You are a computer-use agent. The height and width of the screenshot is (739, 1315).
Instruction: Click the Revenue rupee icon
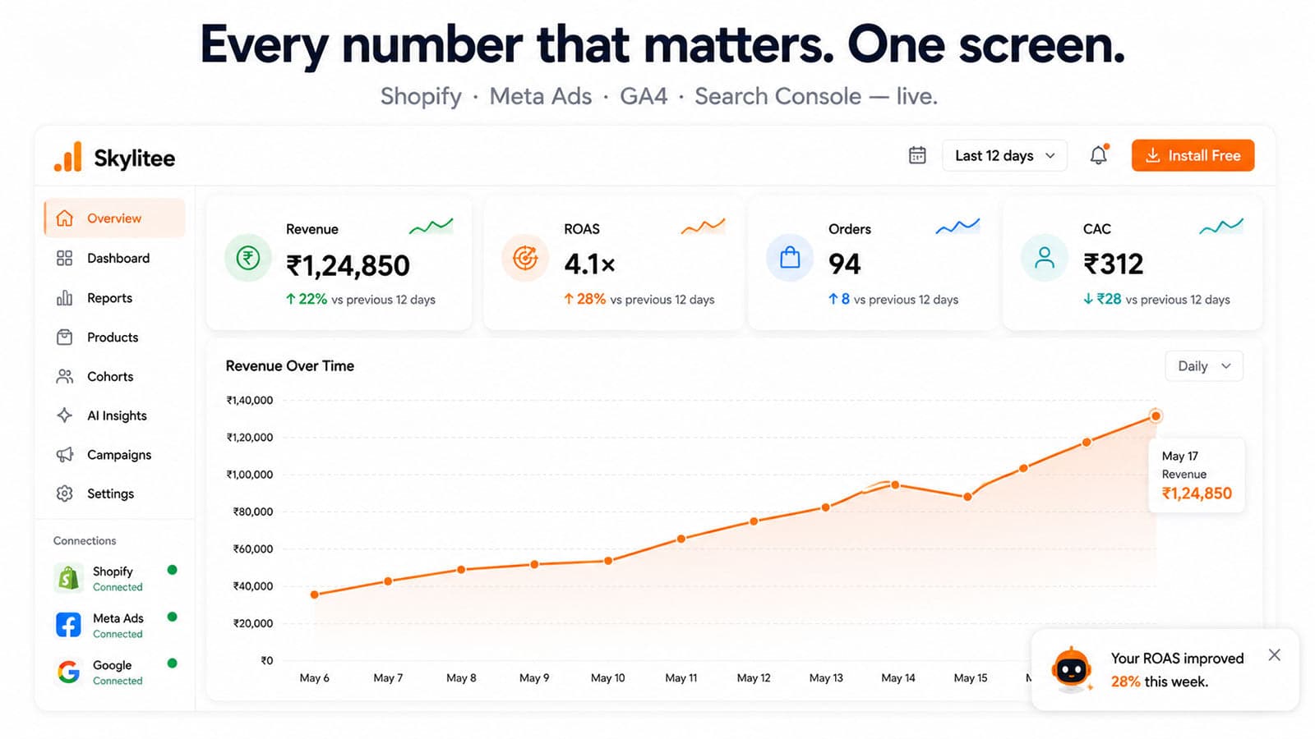coord(248,258)
